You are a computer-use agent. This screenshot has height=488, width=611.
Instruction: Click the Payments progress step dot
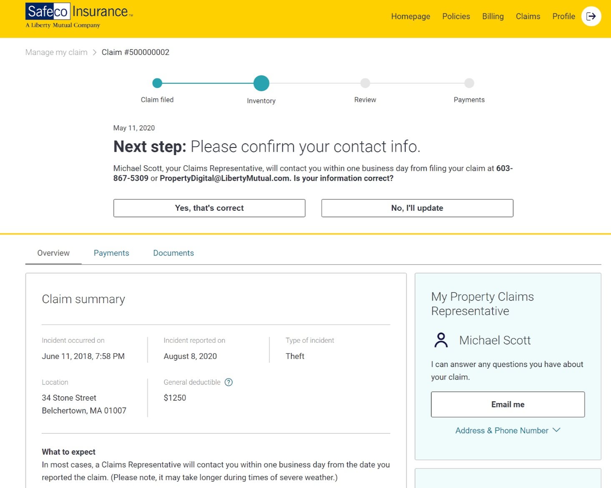(x=469, y=83)
